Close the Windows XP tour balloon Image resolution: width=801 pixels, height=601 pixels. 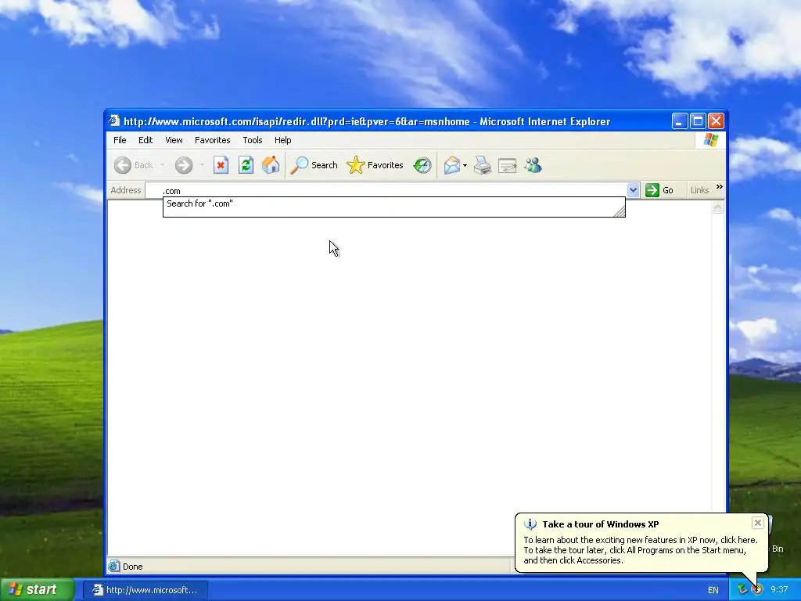click(x=757, y=522)
